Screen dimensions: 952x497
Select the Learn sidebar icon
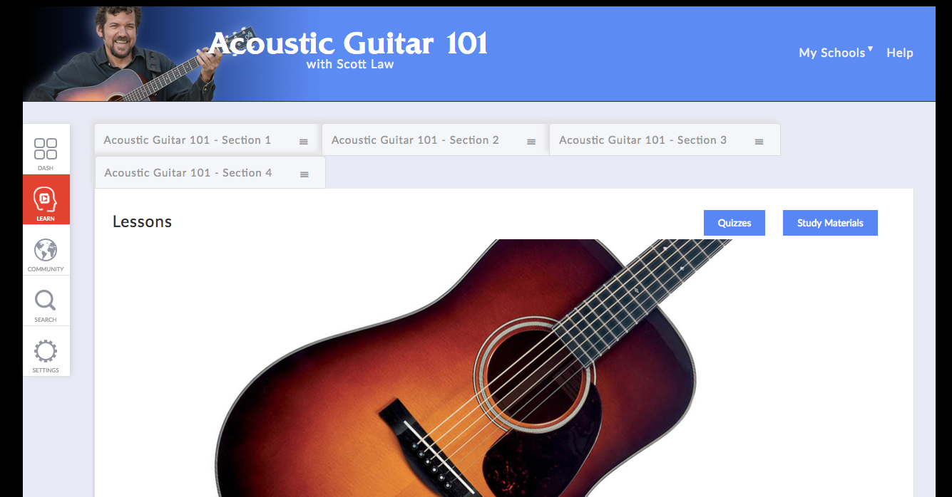[46, 200]
